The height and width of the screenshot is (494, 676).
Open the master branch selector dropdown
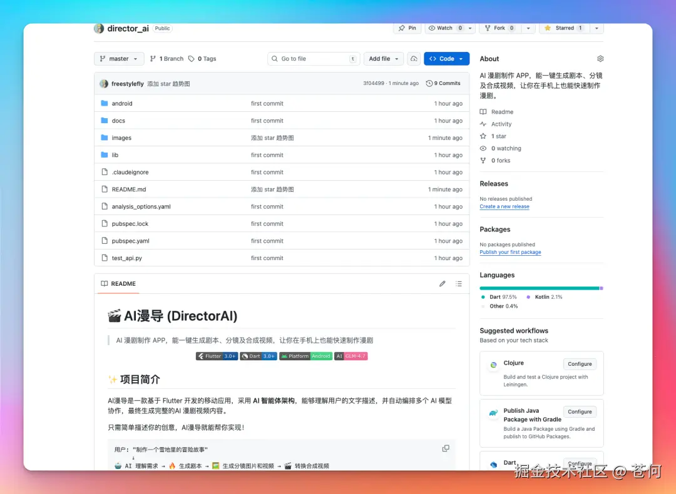point(118,58)
